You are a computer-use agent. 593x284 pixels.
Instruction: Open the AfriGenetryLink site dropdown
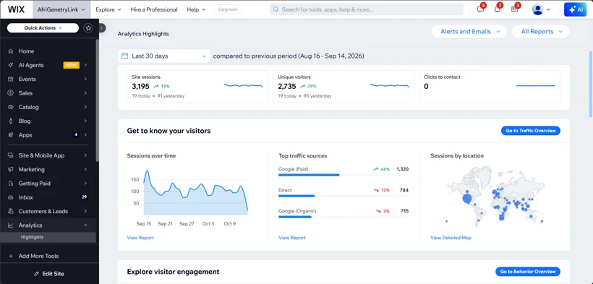point(61,9)
